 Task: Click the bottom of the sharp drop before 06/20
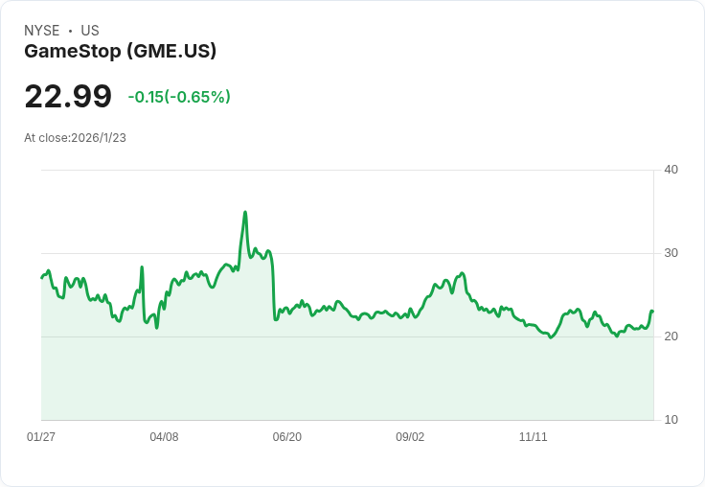point(276,318)
